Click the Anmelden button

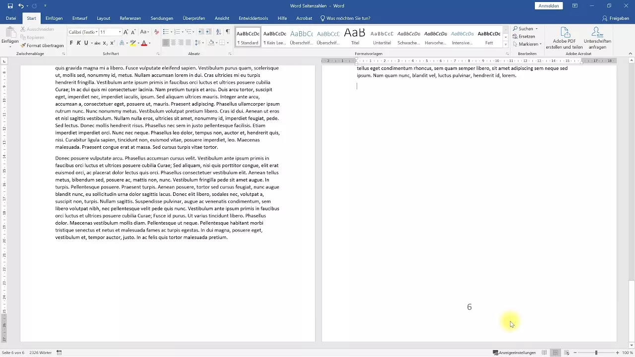point(549,5)
